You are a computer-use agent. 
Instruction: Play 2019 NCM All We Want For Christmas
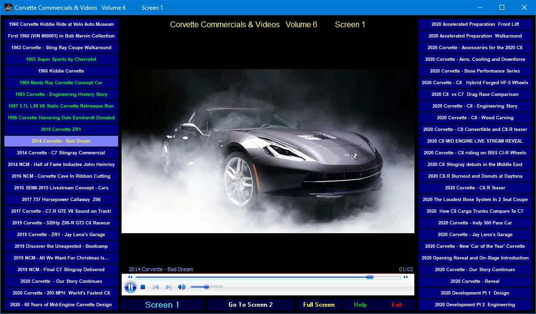pos(61,258)
